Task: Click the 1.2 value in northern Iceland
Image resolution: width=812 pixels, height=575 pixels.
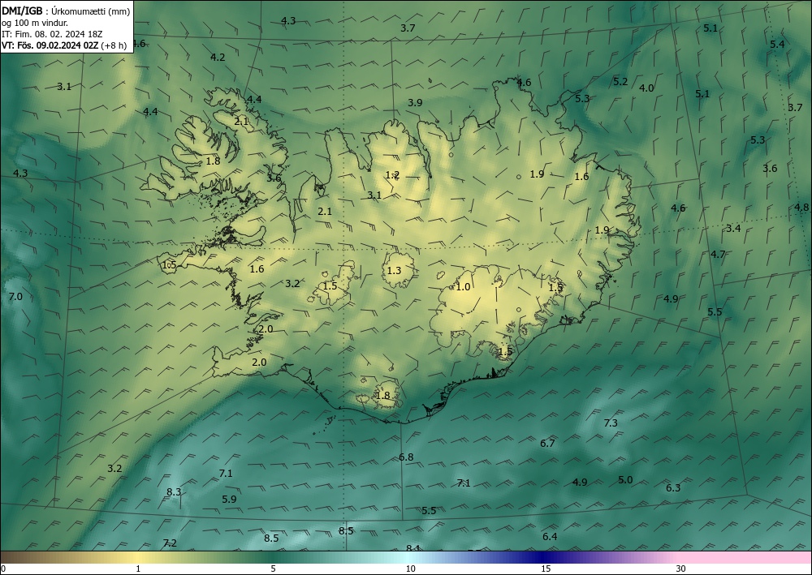Action: click(x=392, y=175)
